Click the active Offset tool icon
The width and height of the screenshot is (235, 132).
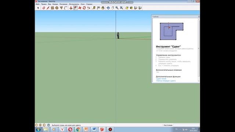pyautogui.click(x=75, y=8)
